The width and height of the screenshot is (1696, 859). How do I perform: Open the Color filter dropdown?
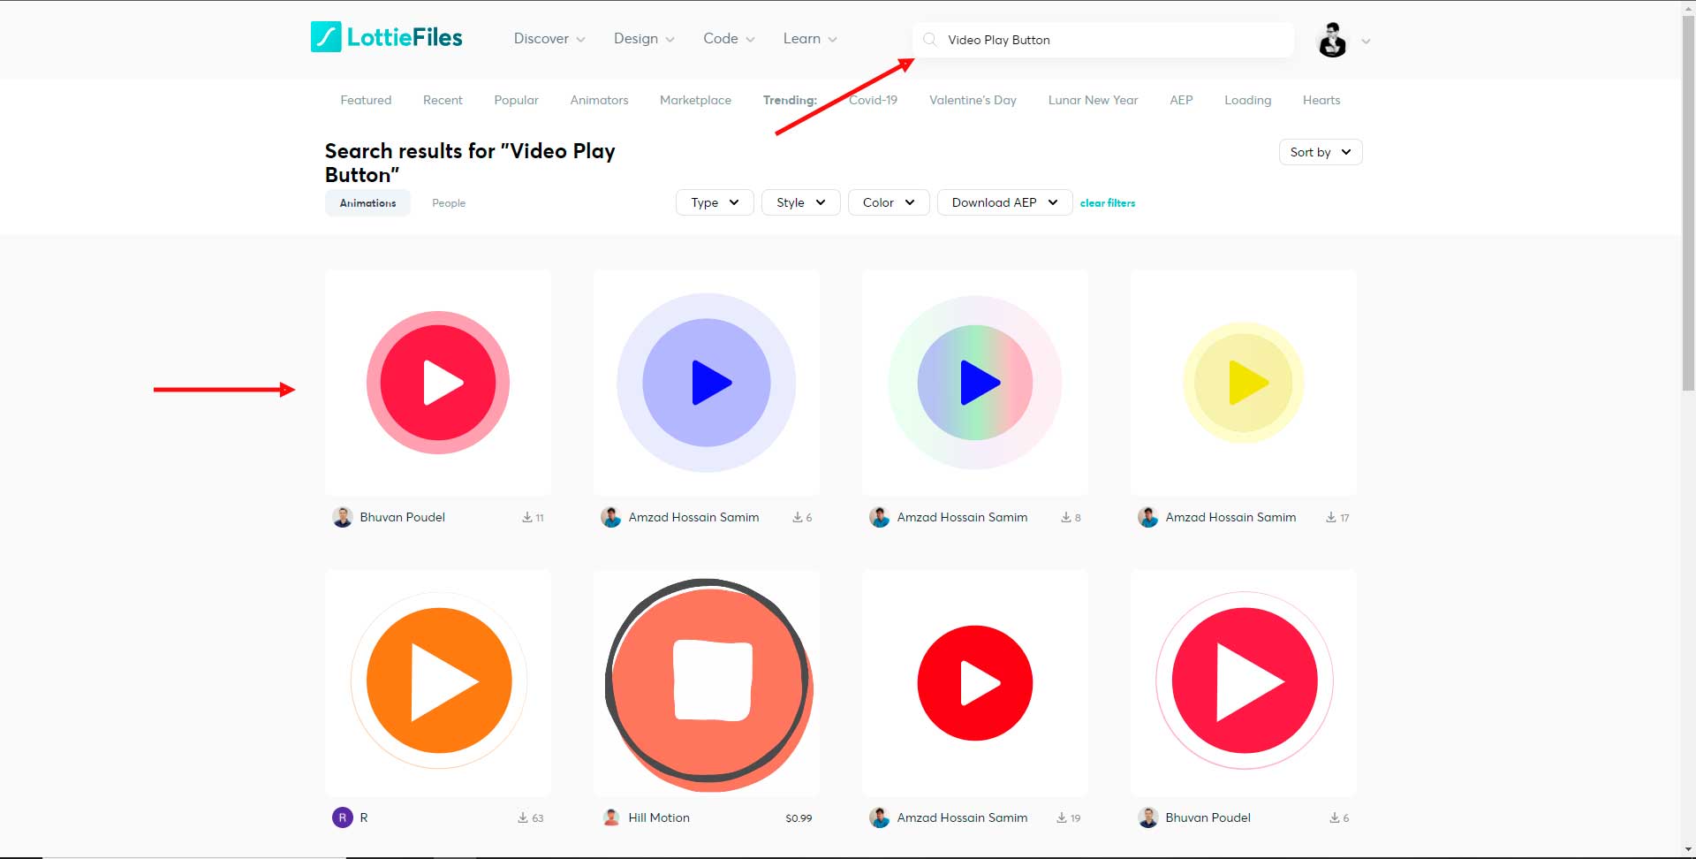click(x=888, y=202)
